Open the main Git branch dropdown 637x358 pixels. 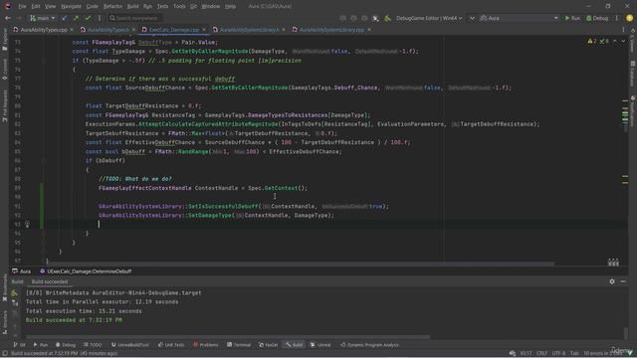coord(42,18)
